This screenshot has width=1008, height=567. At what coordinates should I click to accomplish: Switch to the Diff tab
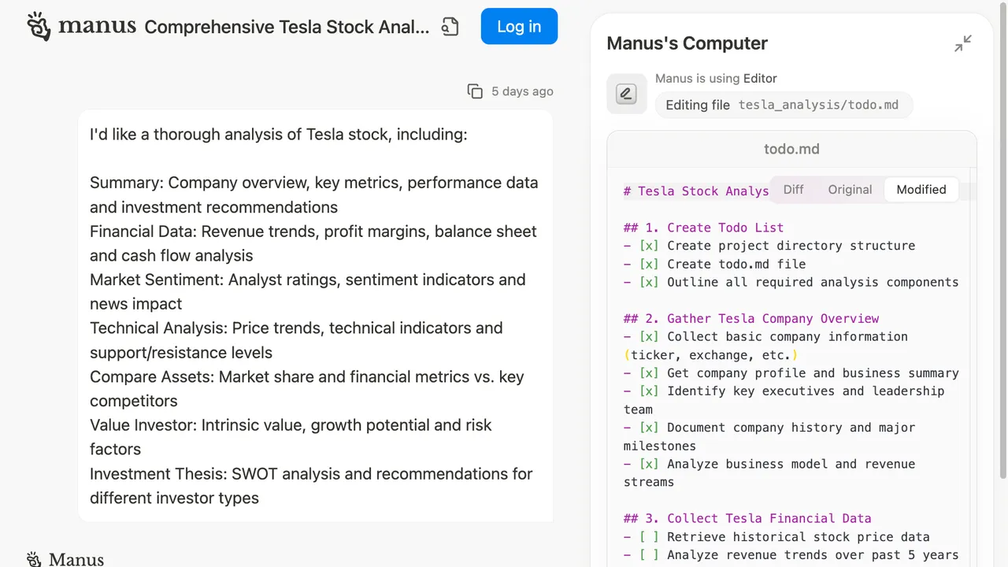pyautogui.click(x=794, y=190)
